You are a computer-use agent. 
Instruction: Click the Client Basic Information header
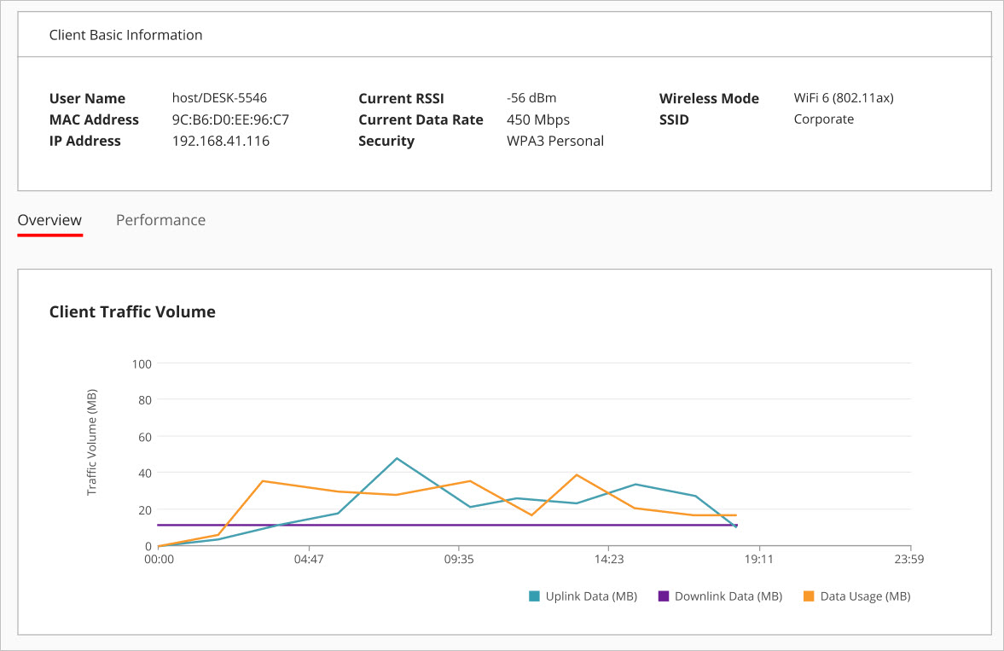[x=125, y=34]
